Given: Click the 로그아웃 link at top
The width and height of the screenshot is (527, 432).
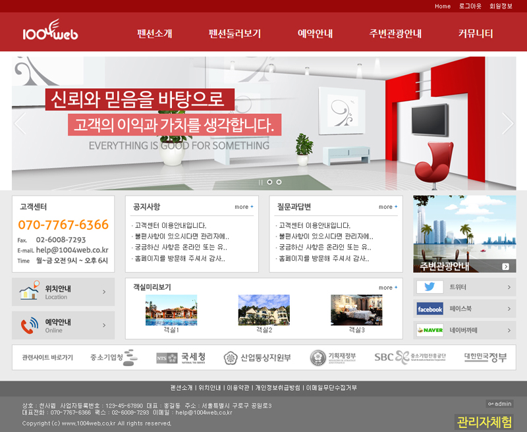Looking at the screenshot, I should 470,6.
